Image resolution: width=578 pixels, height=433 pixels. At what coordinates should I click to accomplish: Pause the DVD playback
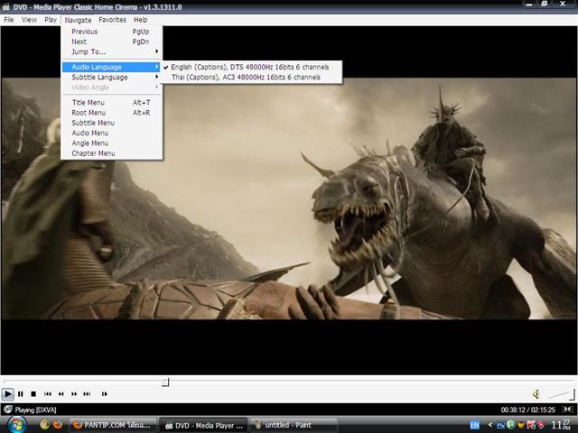click(21, 394)
